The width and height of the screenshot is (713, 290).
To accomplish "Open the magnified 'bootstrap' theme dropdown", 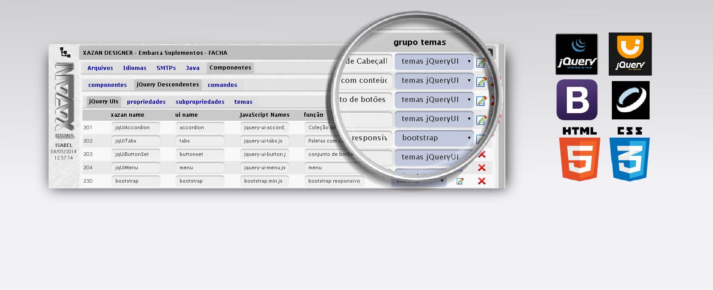I will click(x=434, y=138).
